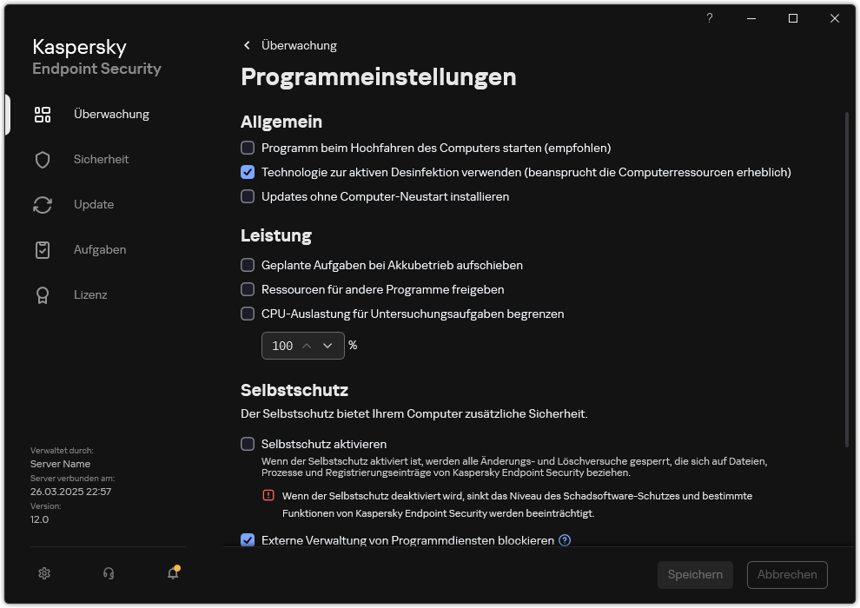Click the Speichern button

(x=695, y=574)
